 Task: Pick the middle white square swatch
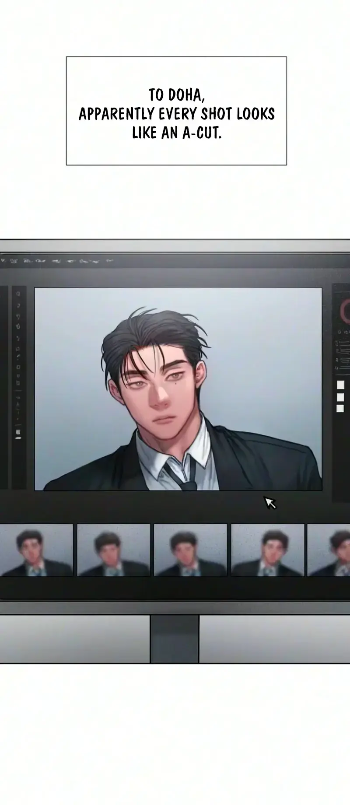tap(340, 397)
